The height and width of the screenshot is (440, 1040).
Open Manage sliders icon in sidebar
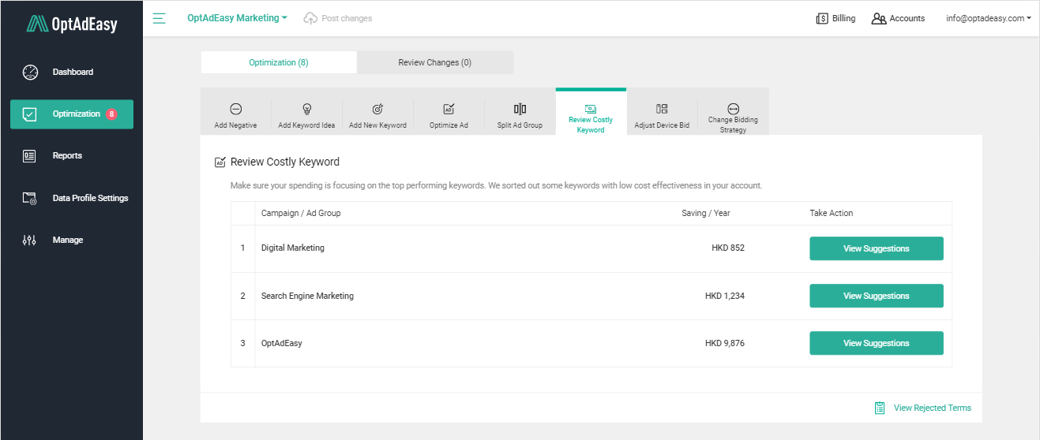[30, 240]
